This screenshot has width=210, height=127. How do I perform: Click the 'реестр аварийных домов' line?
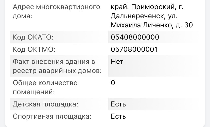(x=57, y=71)
